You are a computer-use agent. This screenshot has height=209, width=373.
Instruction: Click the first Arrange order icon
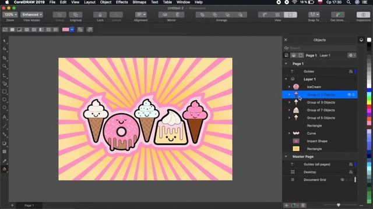202,15
